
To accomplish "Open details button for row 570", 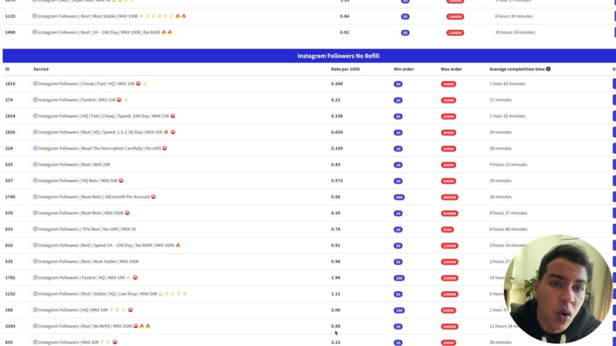I will coord(614,213).
